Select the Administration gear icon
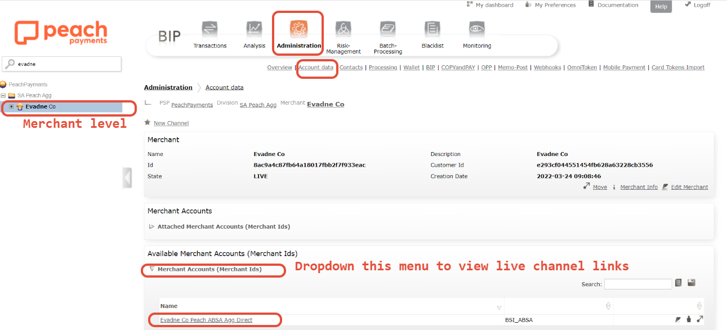Viewport: 727px width, 330px height. click(298, 29)
